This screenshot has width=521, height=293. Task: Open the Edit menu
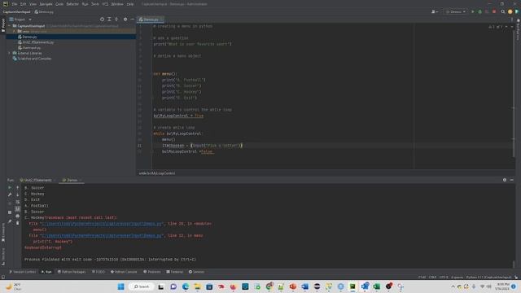pyautogui.click(x=23, y=4)
